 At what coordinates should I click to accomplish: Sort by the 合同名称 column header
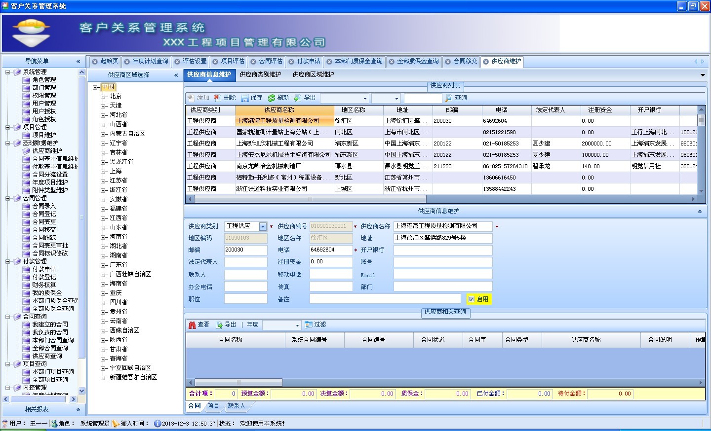tap(236, 340)
